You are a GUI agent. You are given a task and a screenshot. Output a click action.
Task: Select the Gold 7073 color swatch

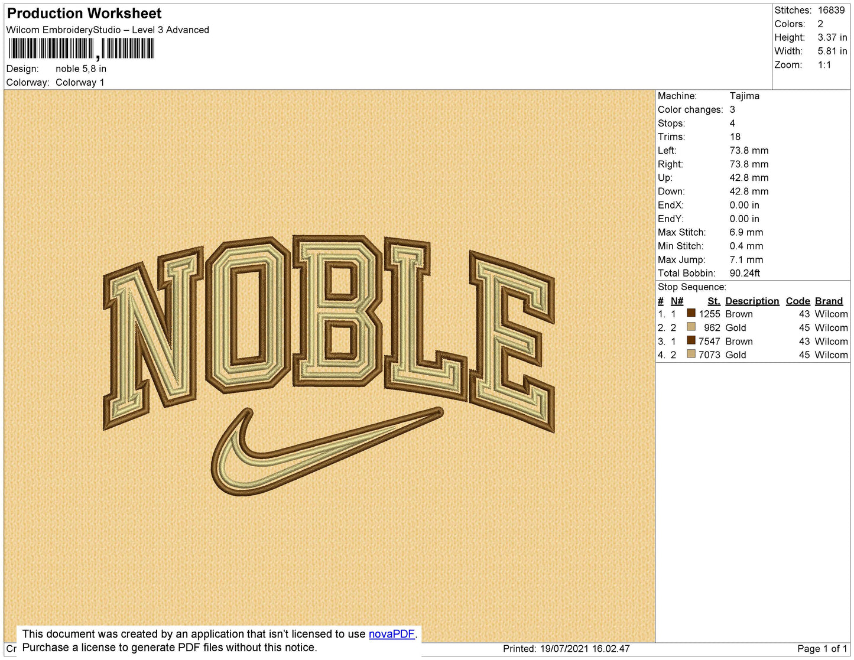coord(691,354)
